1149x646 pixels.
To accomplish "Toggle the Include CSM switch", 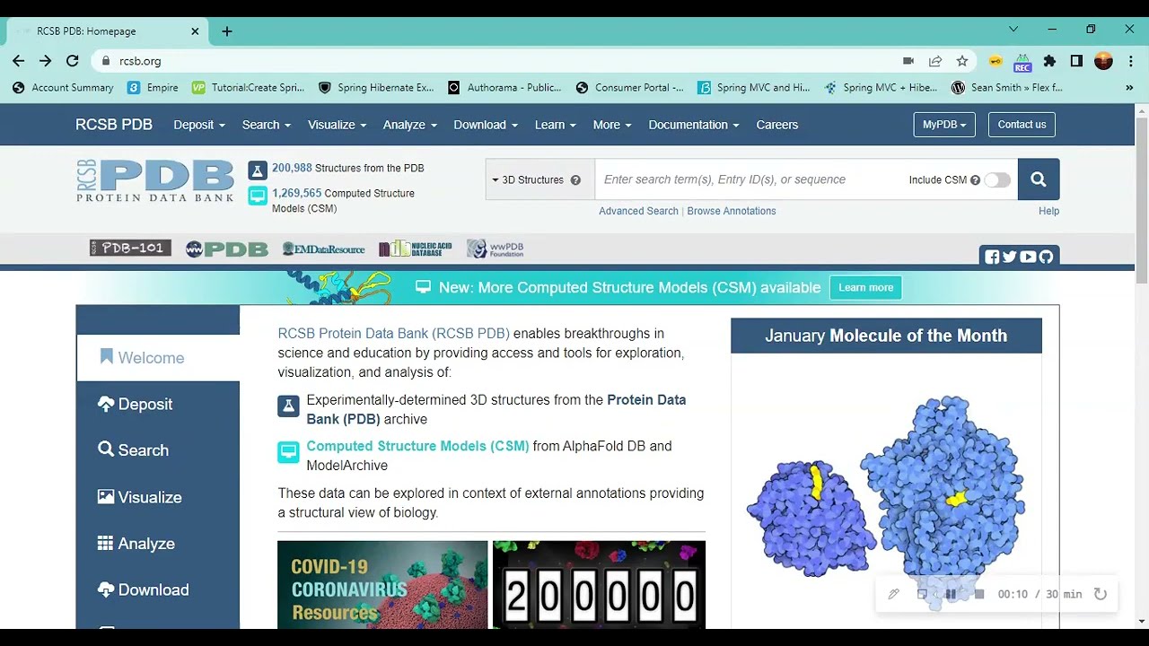I will (x=996, y=179).
